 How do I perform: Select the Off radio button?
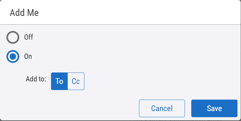pyautogui.click(x=13, y=37)
